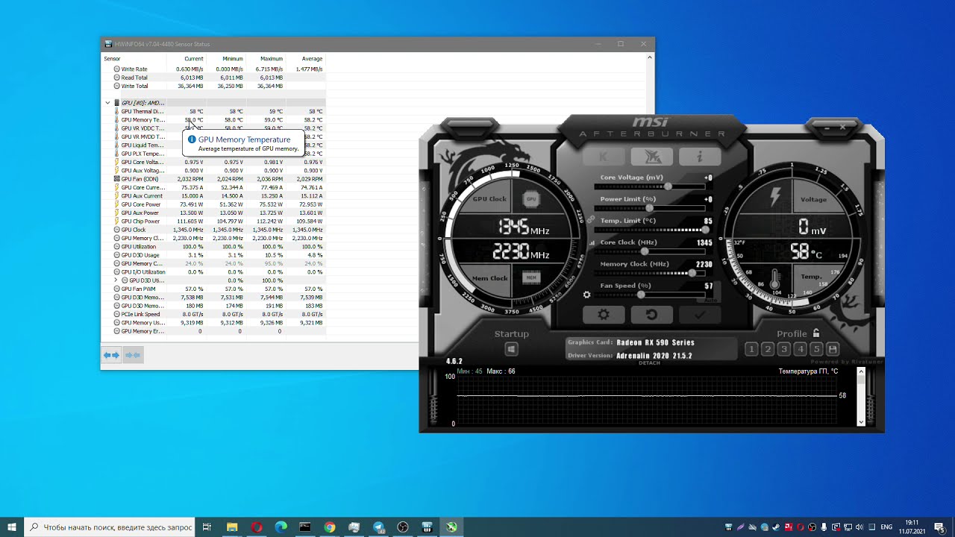Click DETACH on the Afterburner monitor
This screenshot has width=955, height=537.
[x=650, y=363]
